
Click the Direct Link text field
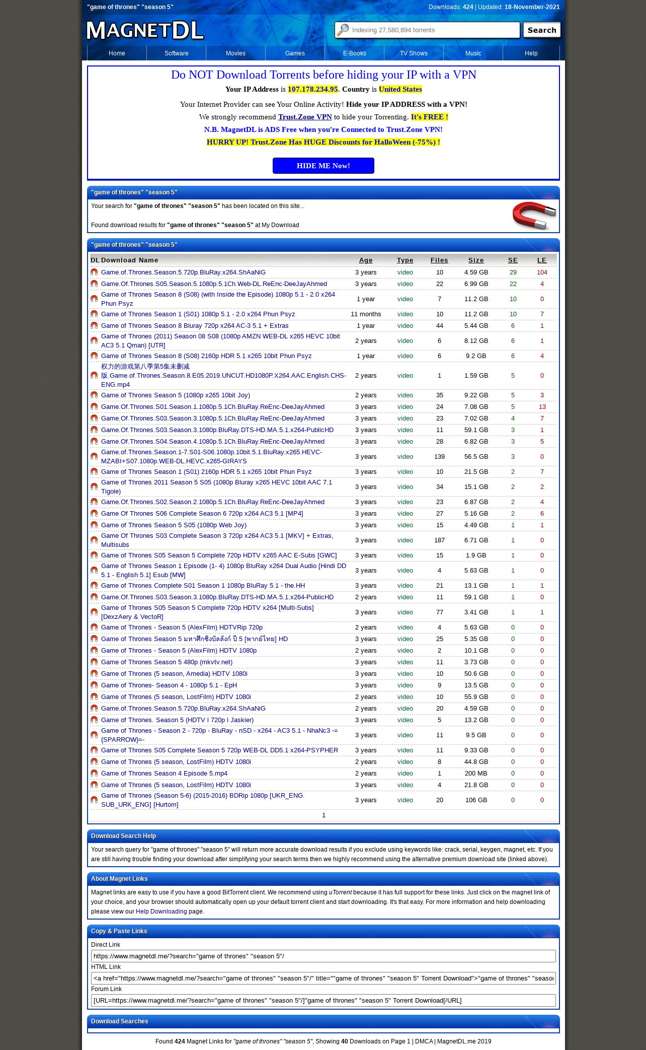click(324, 956)
